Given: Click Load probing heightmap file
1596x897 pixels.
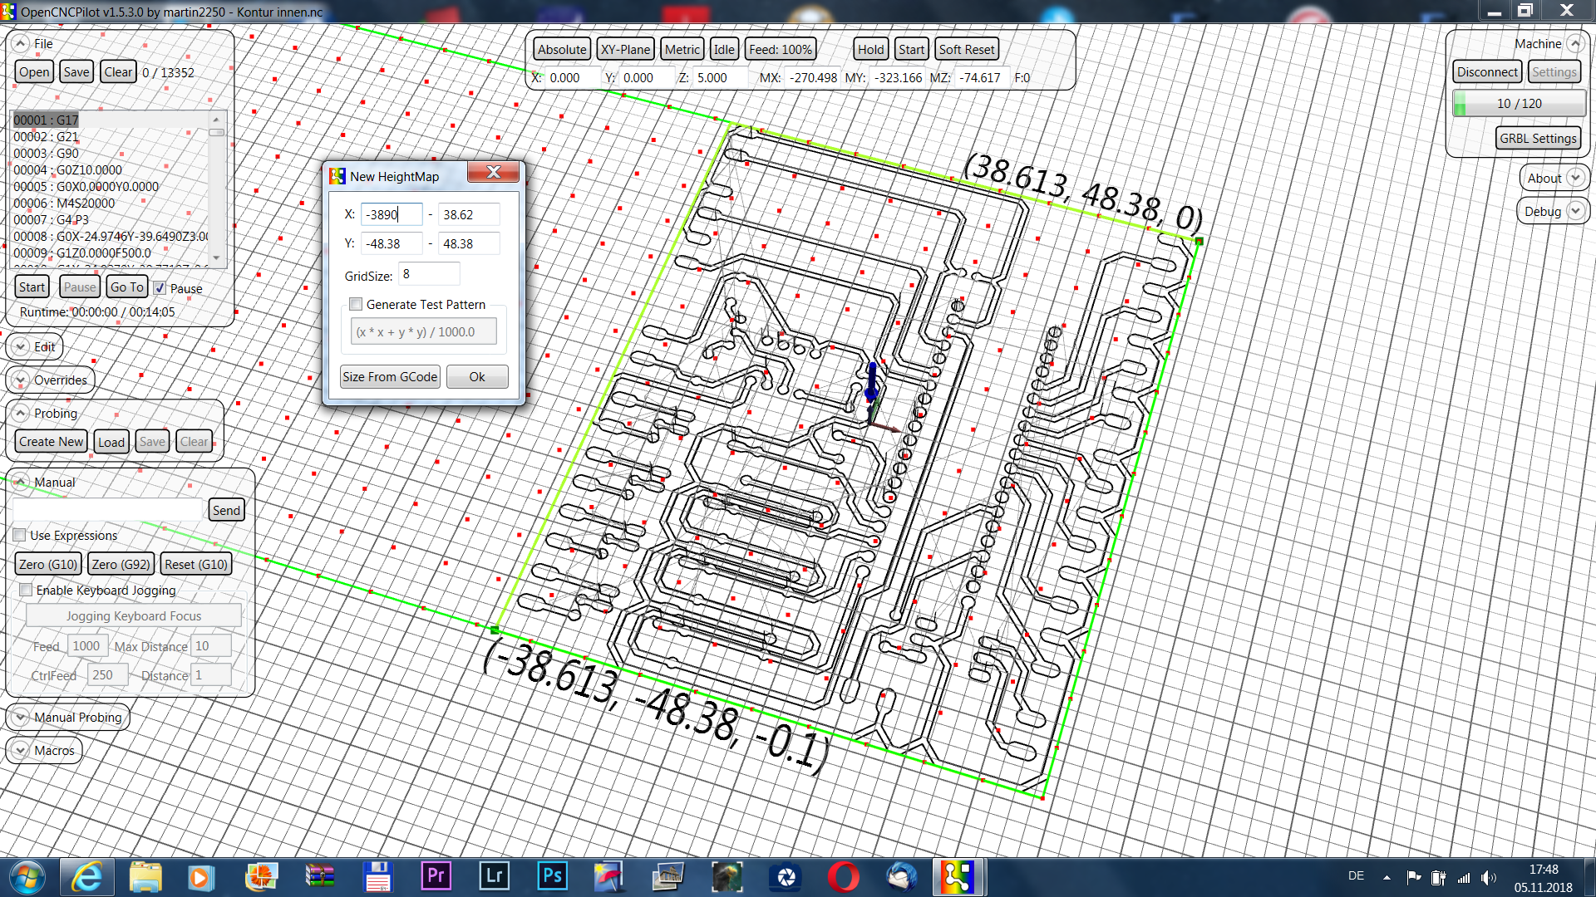Looking at the screenshot, I should click(x=111, y=441).
